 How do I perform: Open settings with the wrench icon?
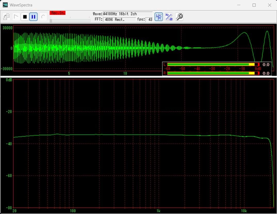(x=179, y=17)
